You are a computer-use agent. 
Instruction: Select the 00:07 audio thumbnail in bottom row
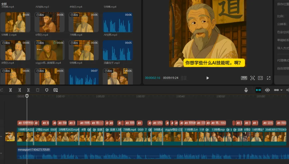pyautogui.click(x=84, y=76)
